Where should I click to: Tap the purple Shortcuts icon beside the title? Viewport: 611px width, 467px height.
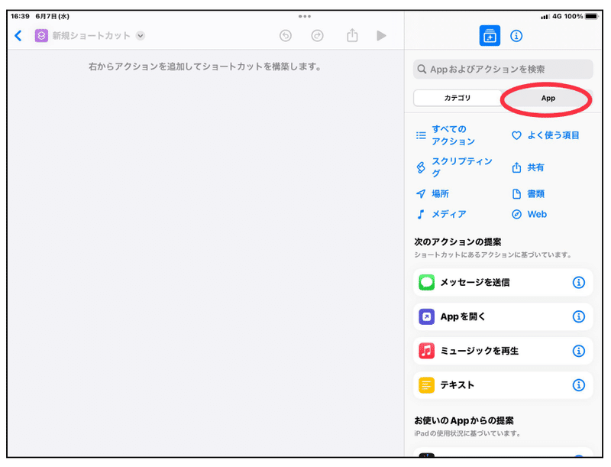click(41, 36)
